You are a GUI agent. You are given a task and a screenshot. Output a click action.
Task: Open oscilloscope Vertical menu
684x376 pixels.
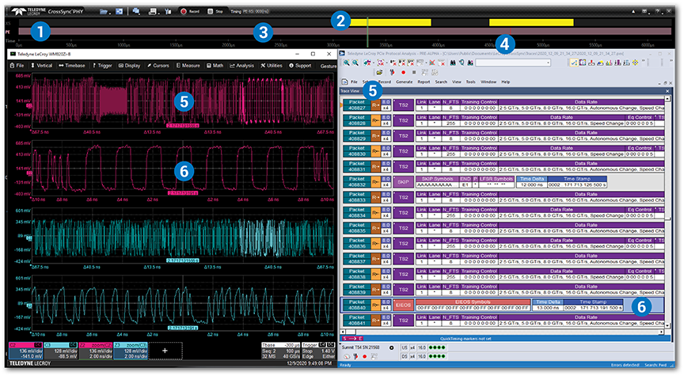coord(41,66)
